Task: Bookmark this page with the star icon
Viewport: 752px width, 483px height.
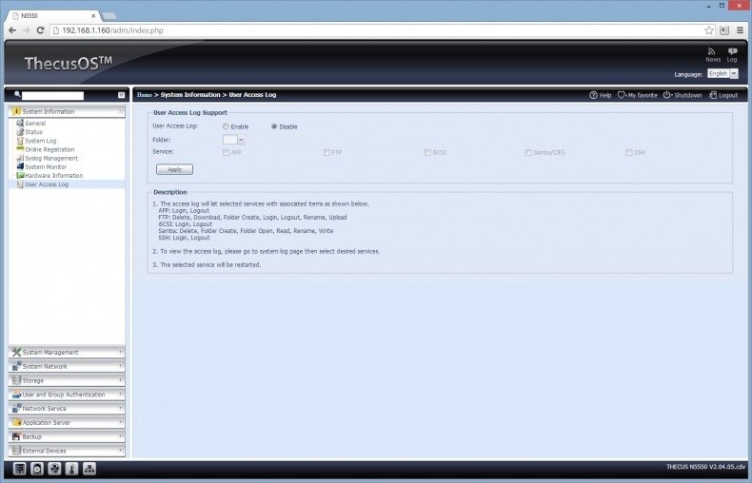Action: click(709, 30)
